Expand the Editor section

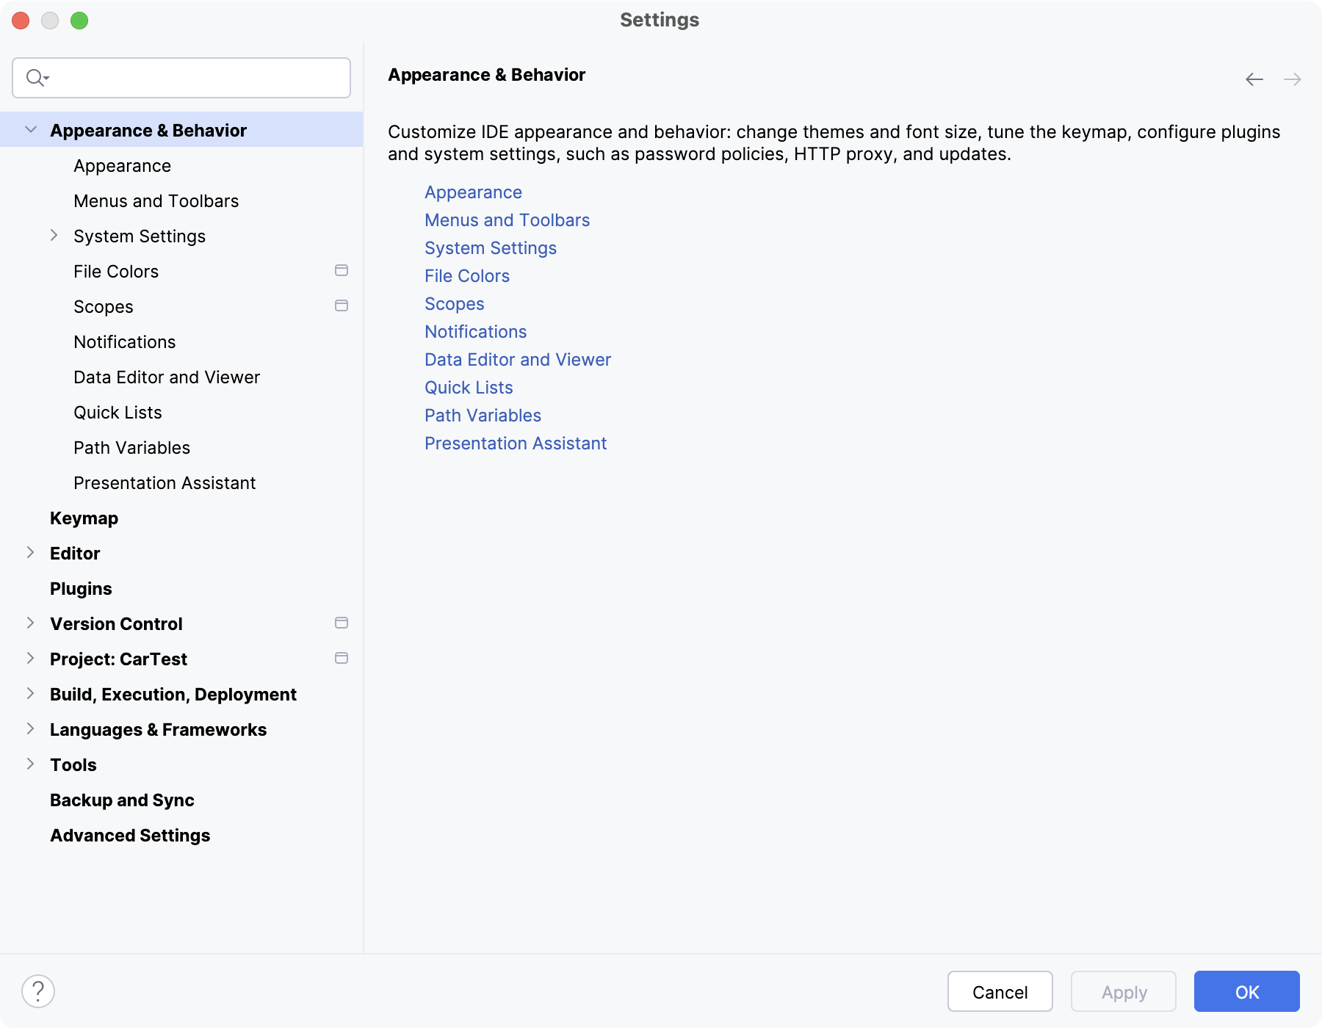(30, 552)
